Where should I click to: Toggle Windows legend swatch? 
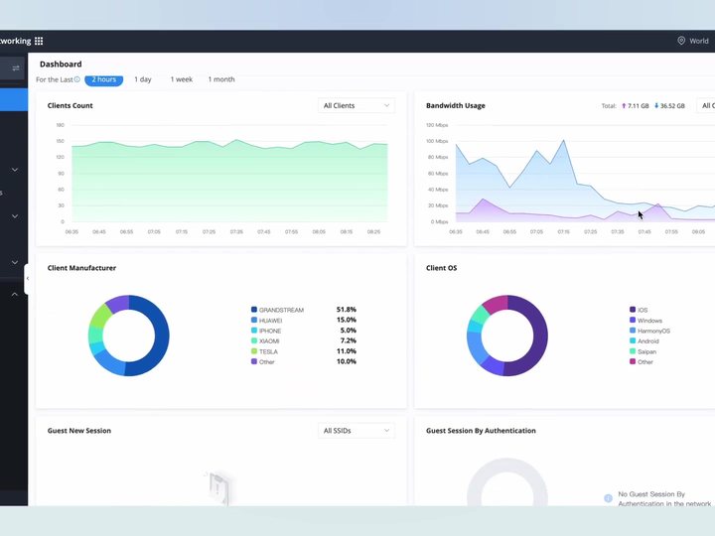point(633,320)
